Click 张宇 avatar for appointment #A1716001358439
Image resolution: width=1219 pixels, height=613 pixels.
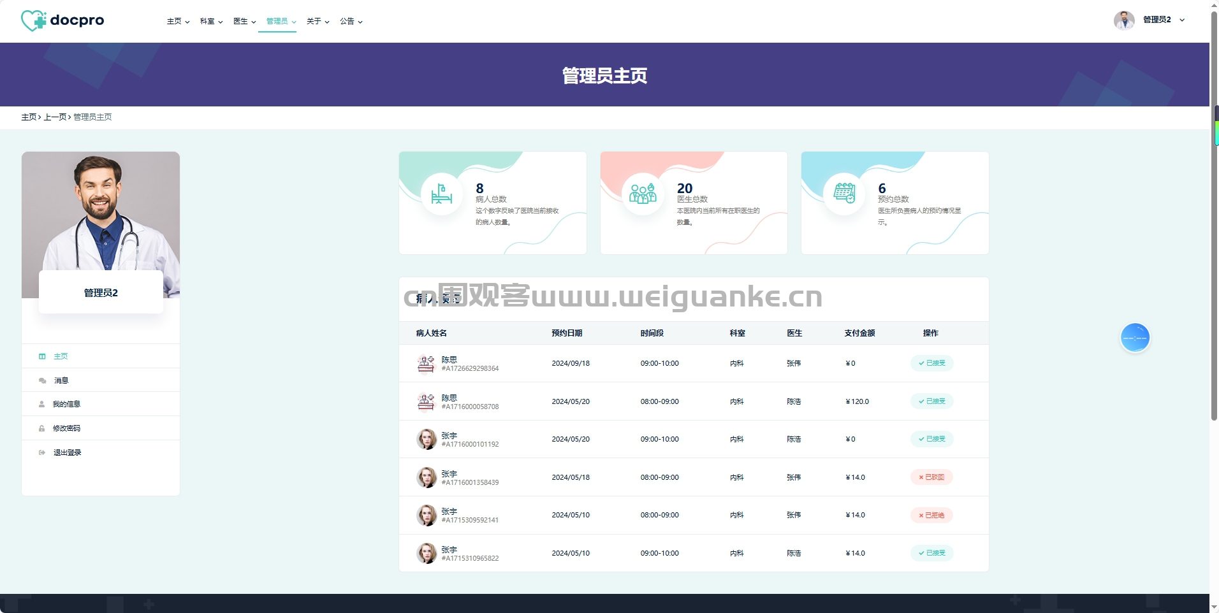pyautogui.click(x=426, y=477)
